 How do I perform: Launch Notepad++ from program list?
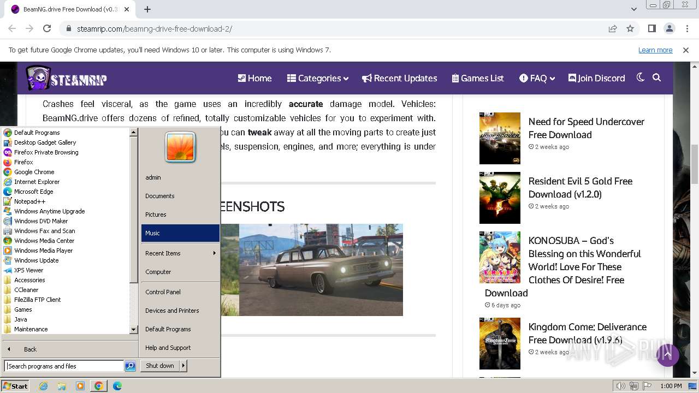click(29, 201)
